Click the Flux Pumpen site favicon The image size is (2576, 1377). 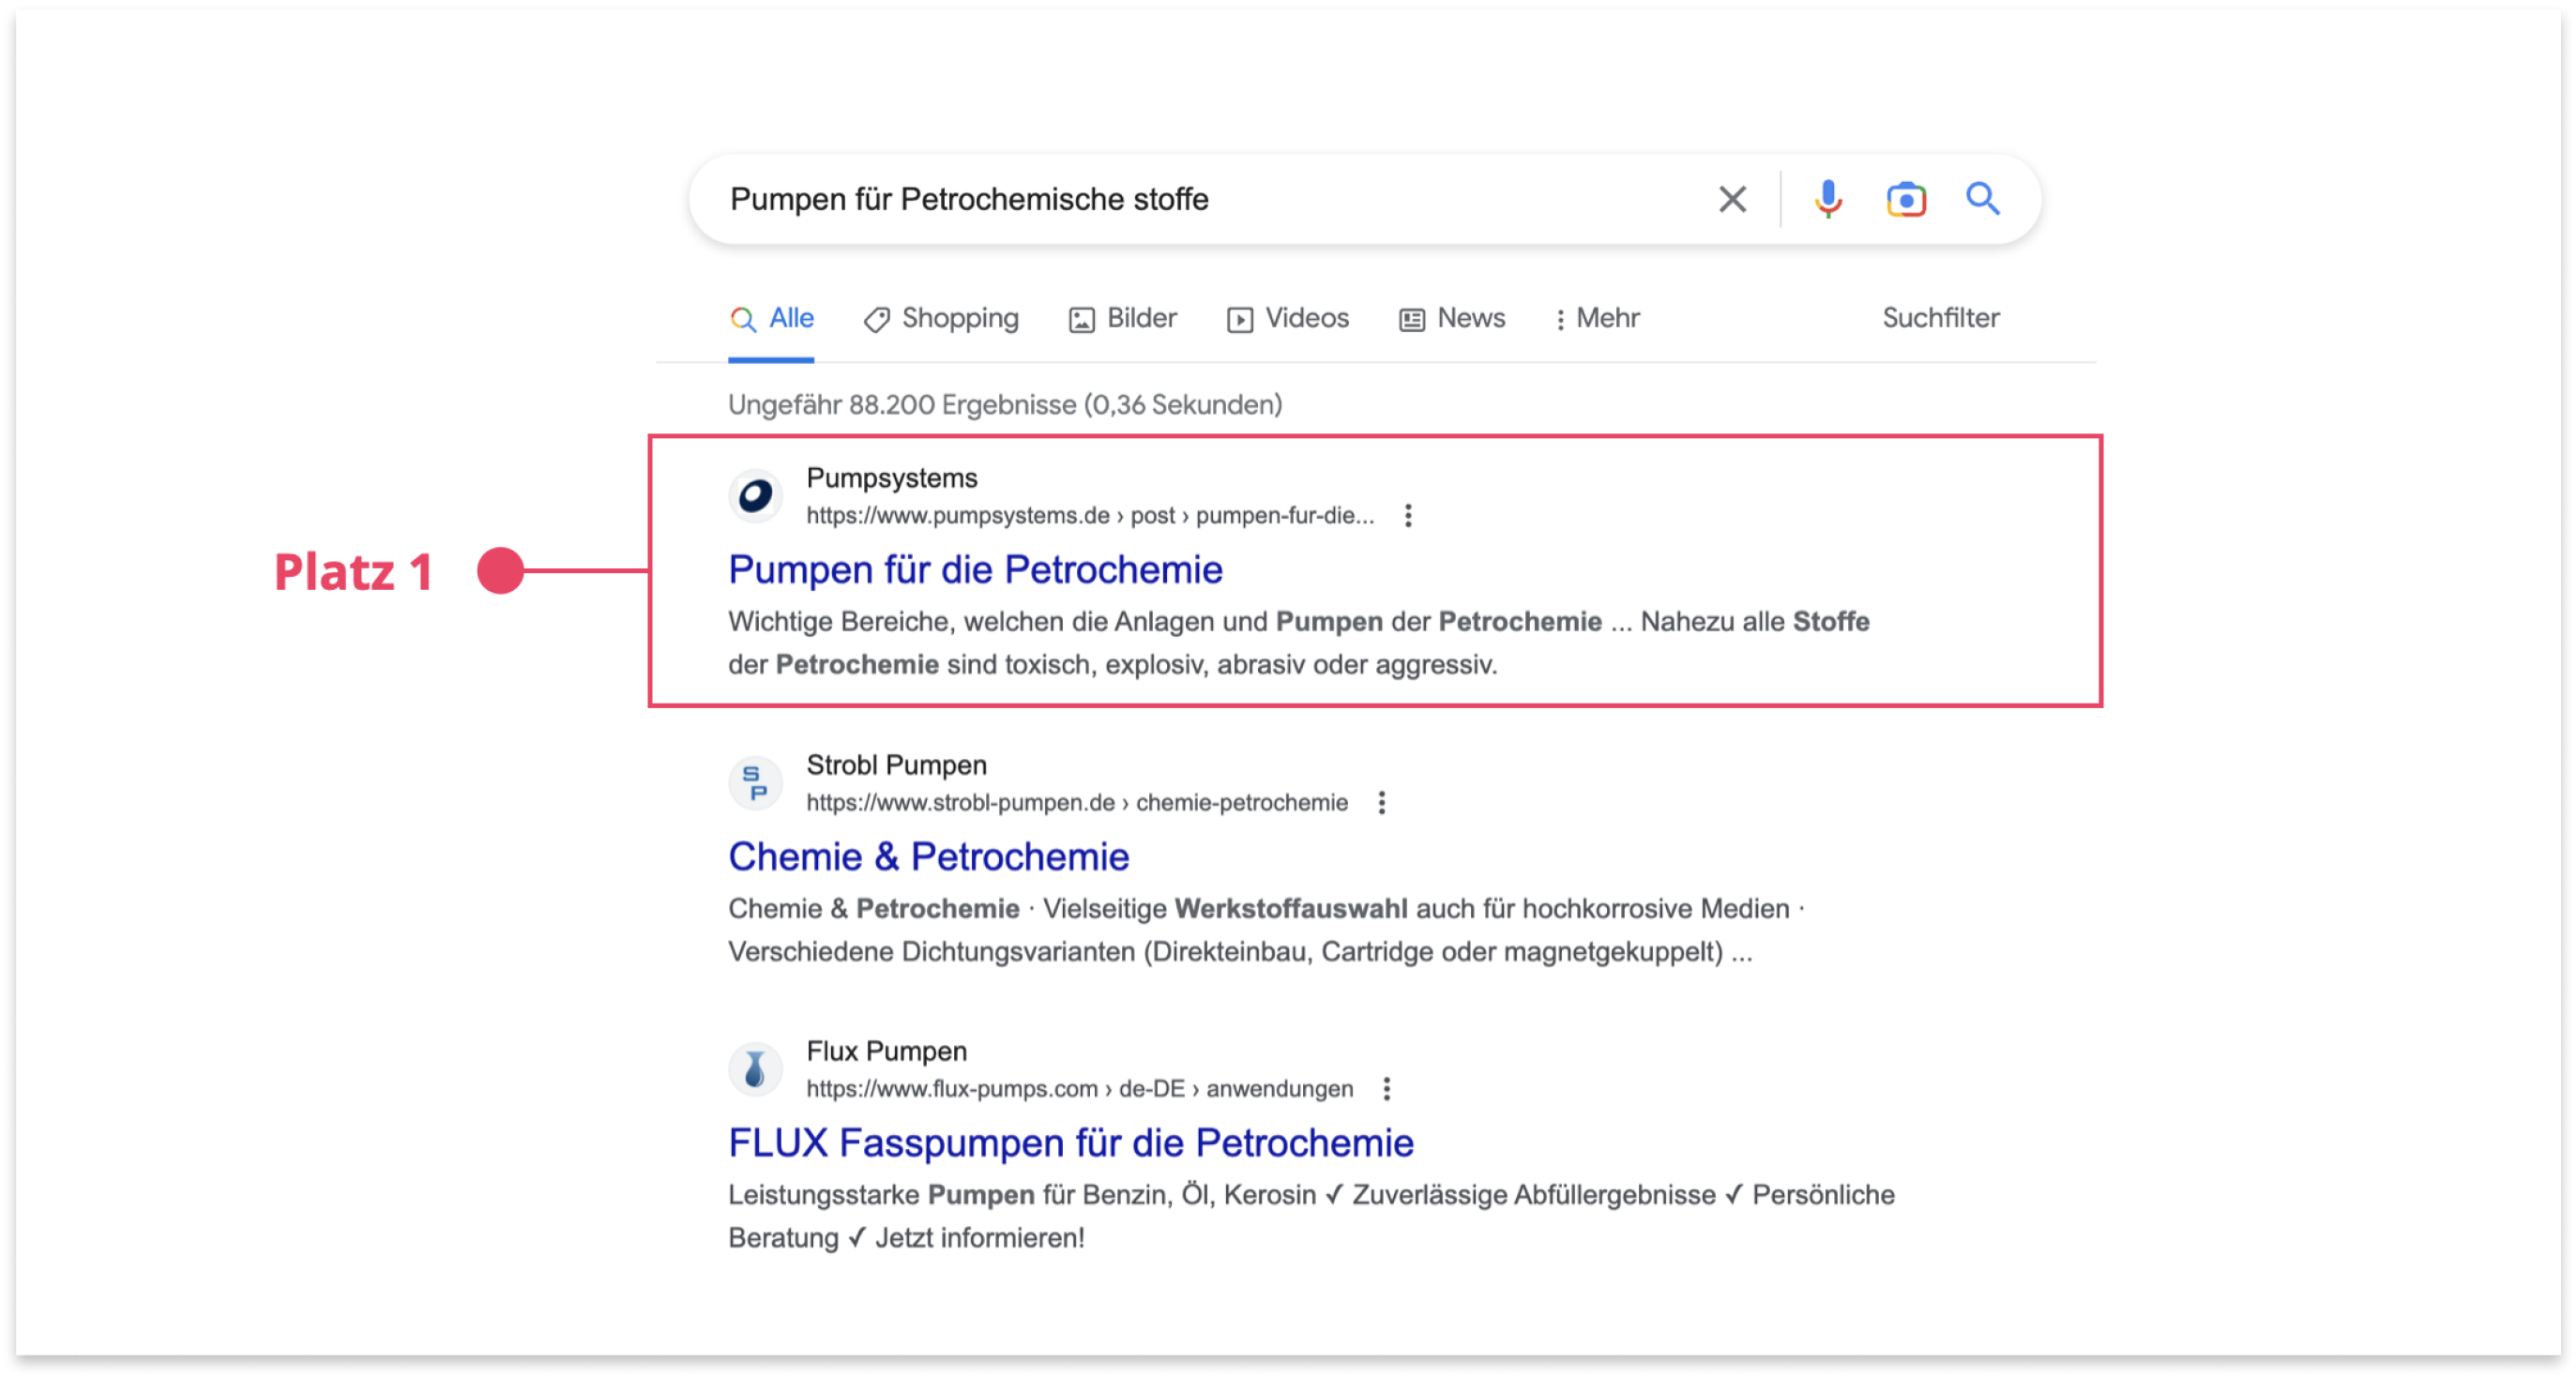click(755, 1068)
